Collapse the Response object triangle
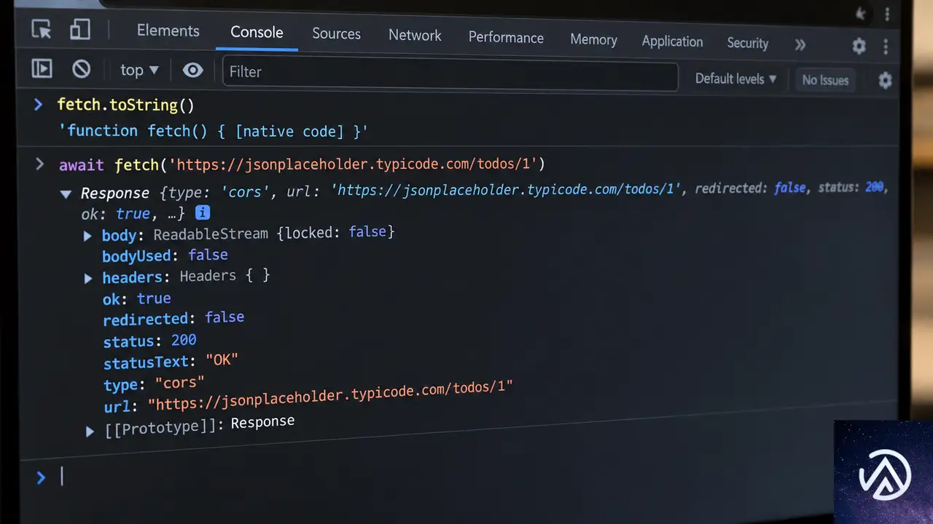Screen dimensions: 933x524 [66, 194]
